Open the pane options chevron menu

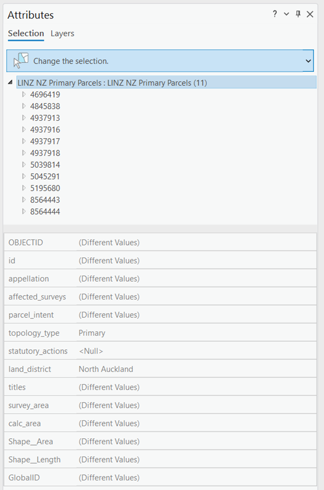coord(286,14)
